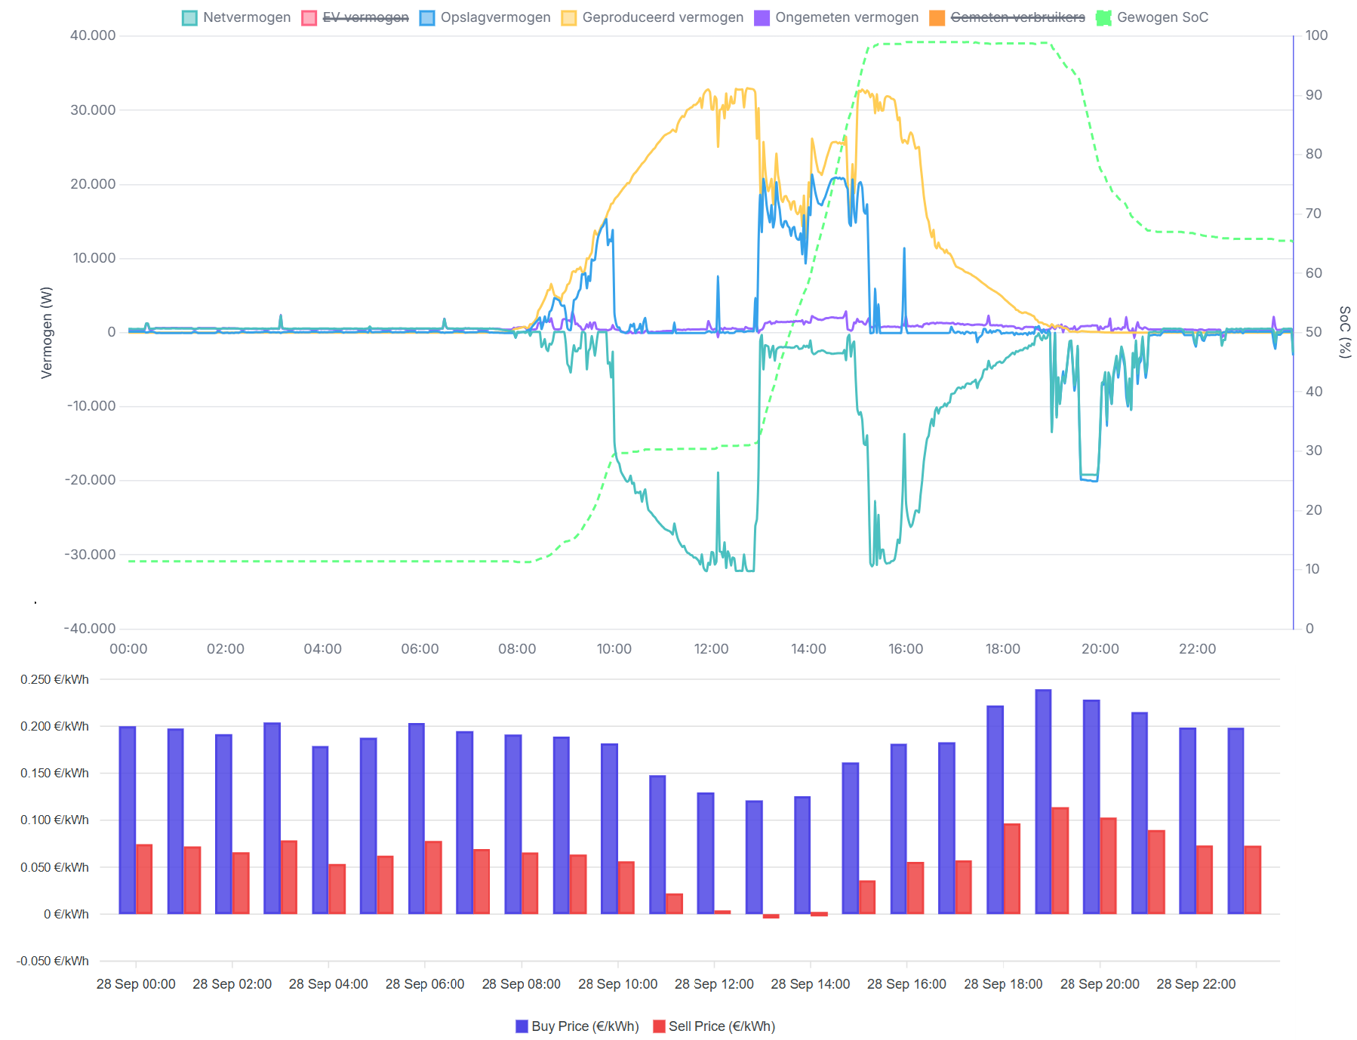Click the 28 Sep 18:00 price axis label
This screenshot has height=1040, width=1357.
pos(1003,984)
